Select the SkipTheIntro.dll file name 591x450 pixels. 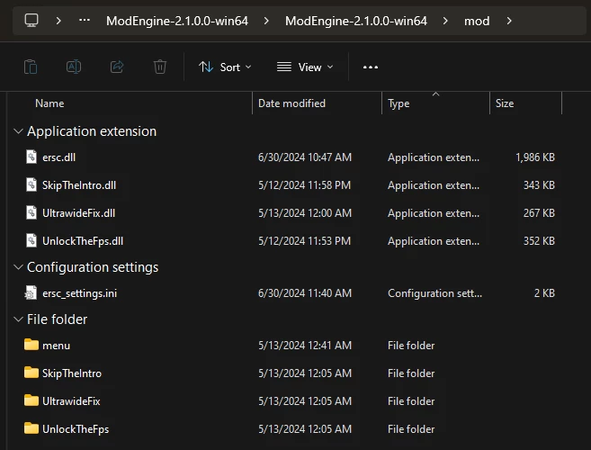click(79, 185)
